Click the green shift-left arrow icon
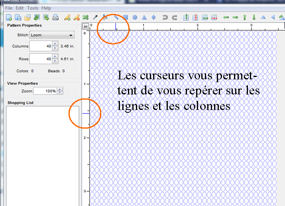The height and width of the screenshot is (206, 285). click(226, 17)
